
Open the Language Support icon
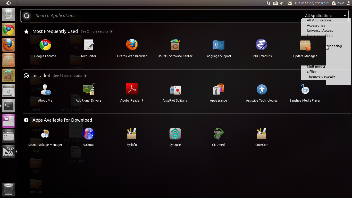coord(218,45)
